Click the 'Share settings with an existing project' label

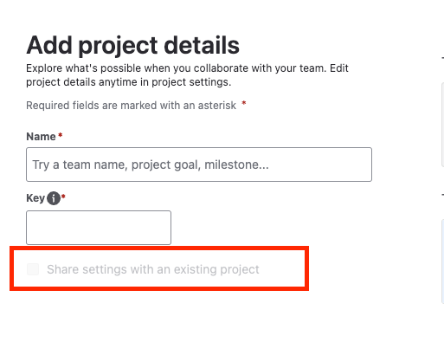click(153, 269)
